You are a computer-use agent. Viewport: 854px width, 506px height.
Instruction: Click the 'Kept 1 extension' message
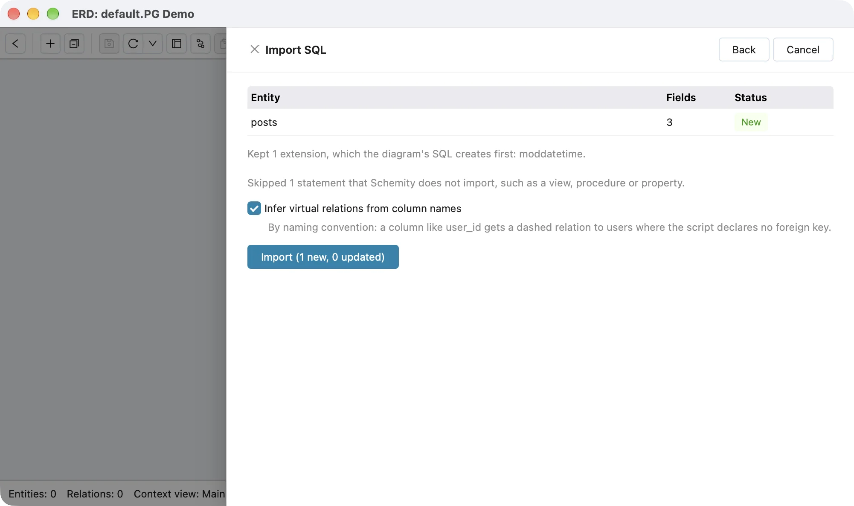tap(416, 154)
